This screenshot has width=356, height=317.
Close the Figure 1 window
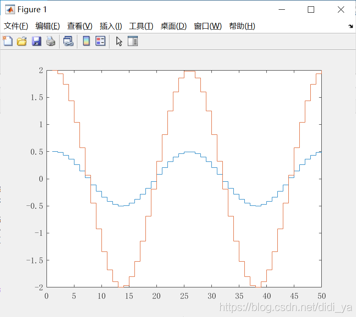(341, 10)
